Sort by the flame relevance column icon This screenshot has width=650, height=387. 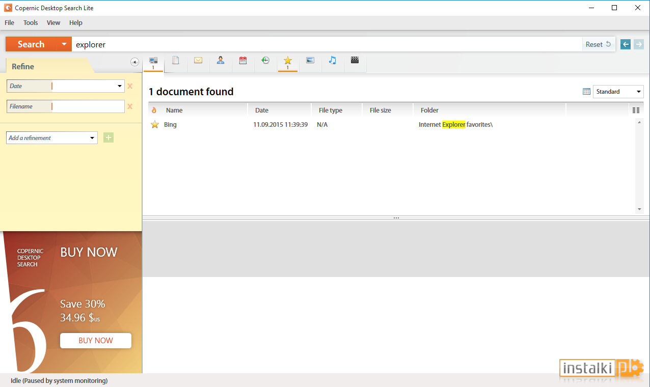coord(154,110)
